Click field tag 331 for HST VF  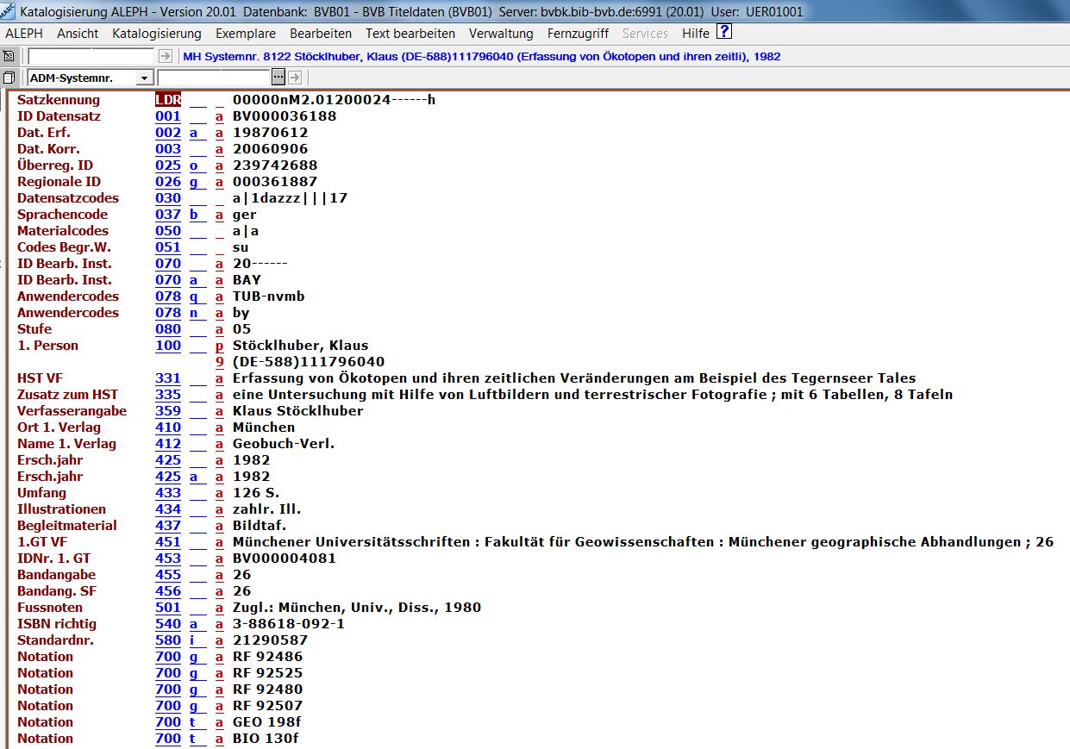pos(168,378)
